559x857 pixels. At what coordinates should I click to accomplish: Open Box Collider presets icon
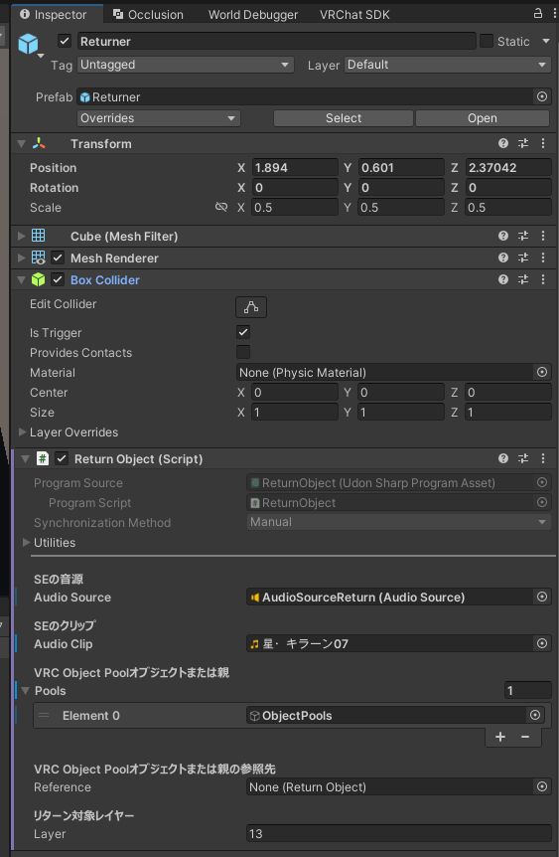[523, 279]
